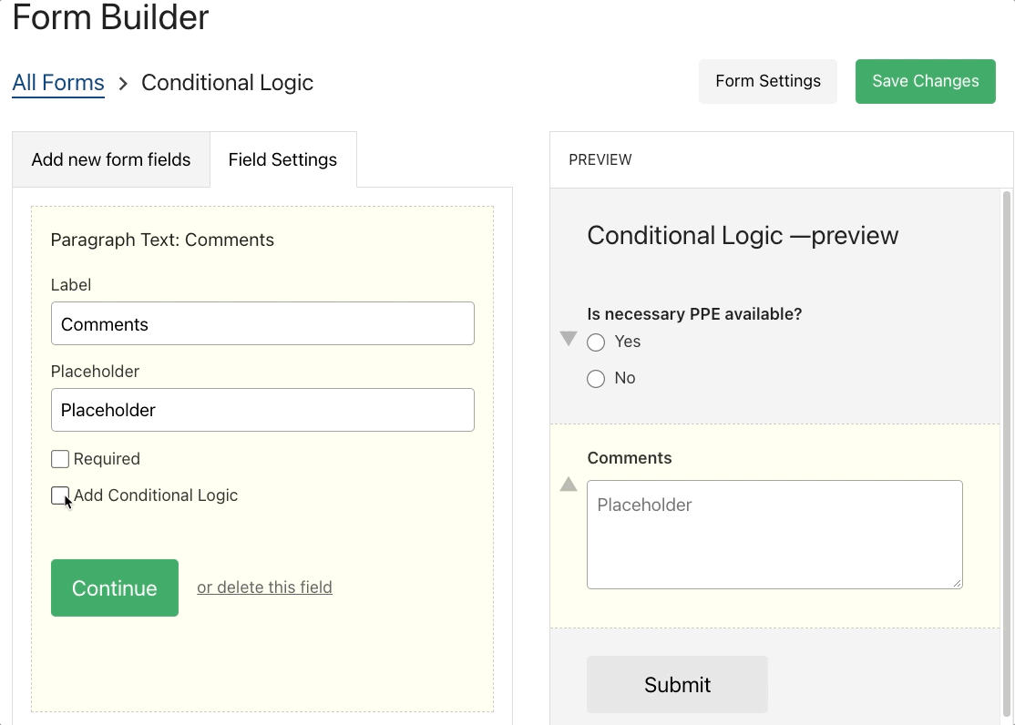Switch to the Add new form fields tab

pos(110,158)
